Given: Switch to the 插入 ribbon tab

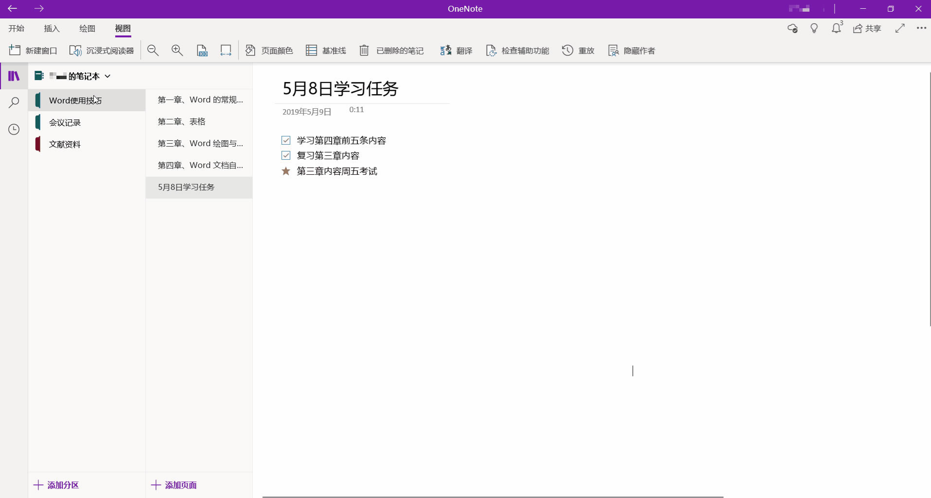Looking at the screenshot, I should pyautogui.click(x=52, y=29).
